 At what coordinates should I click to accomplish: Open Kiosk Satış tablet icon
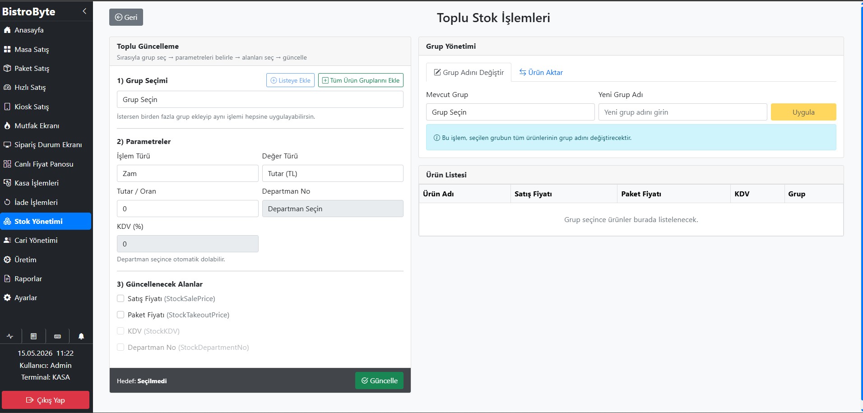[x=7, y=107]
